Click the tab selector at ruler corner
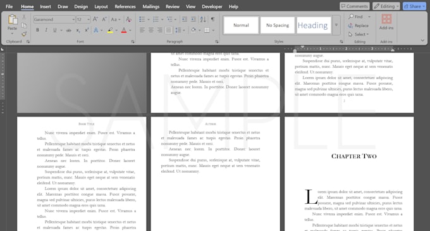 click(2, 49)
